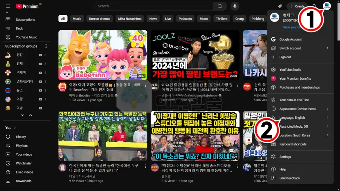Open Appearance: Device theme submenu

300,109
